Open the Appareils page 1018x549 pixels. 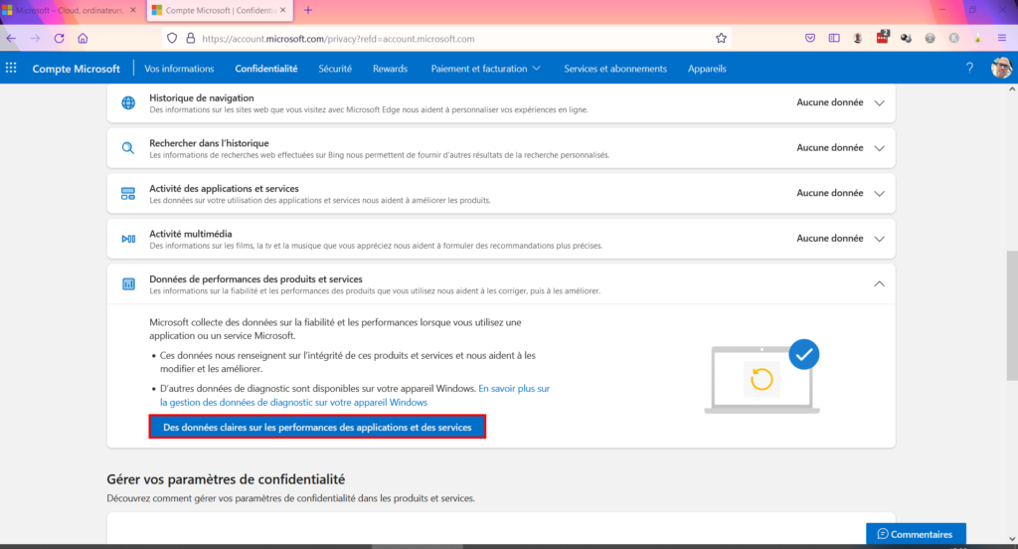707,69
